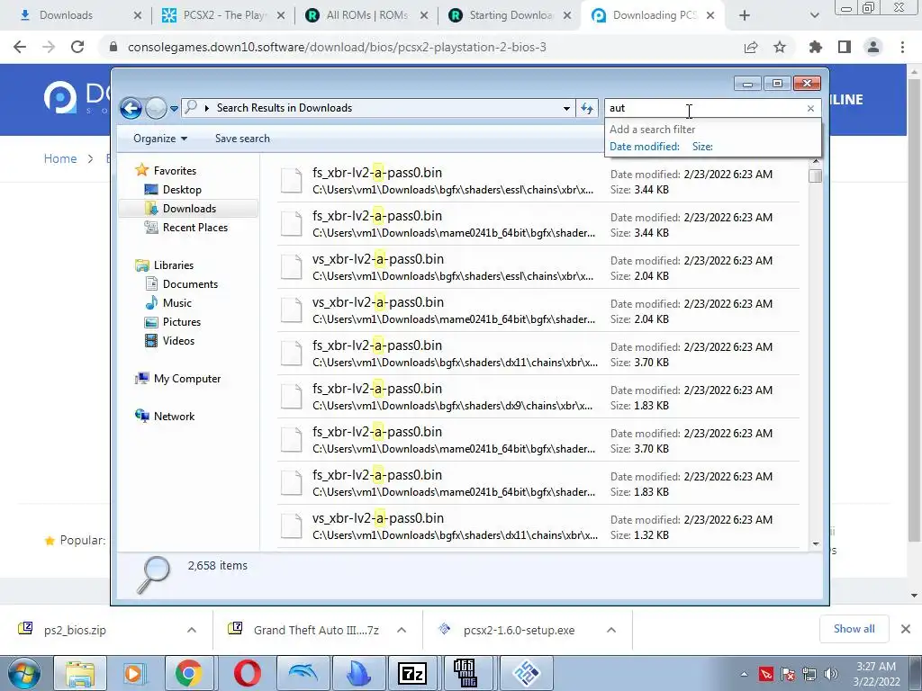The image size is (922, 691).
Task: Select the 1.32 KB vs_xbr-lv2-a-pass0.bin file
Action: [538, 526]
